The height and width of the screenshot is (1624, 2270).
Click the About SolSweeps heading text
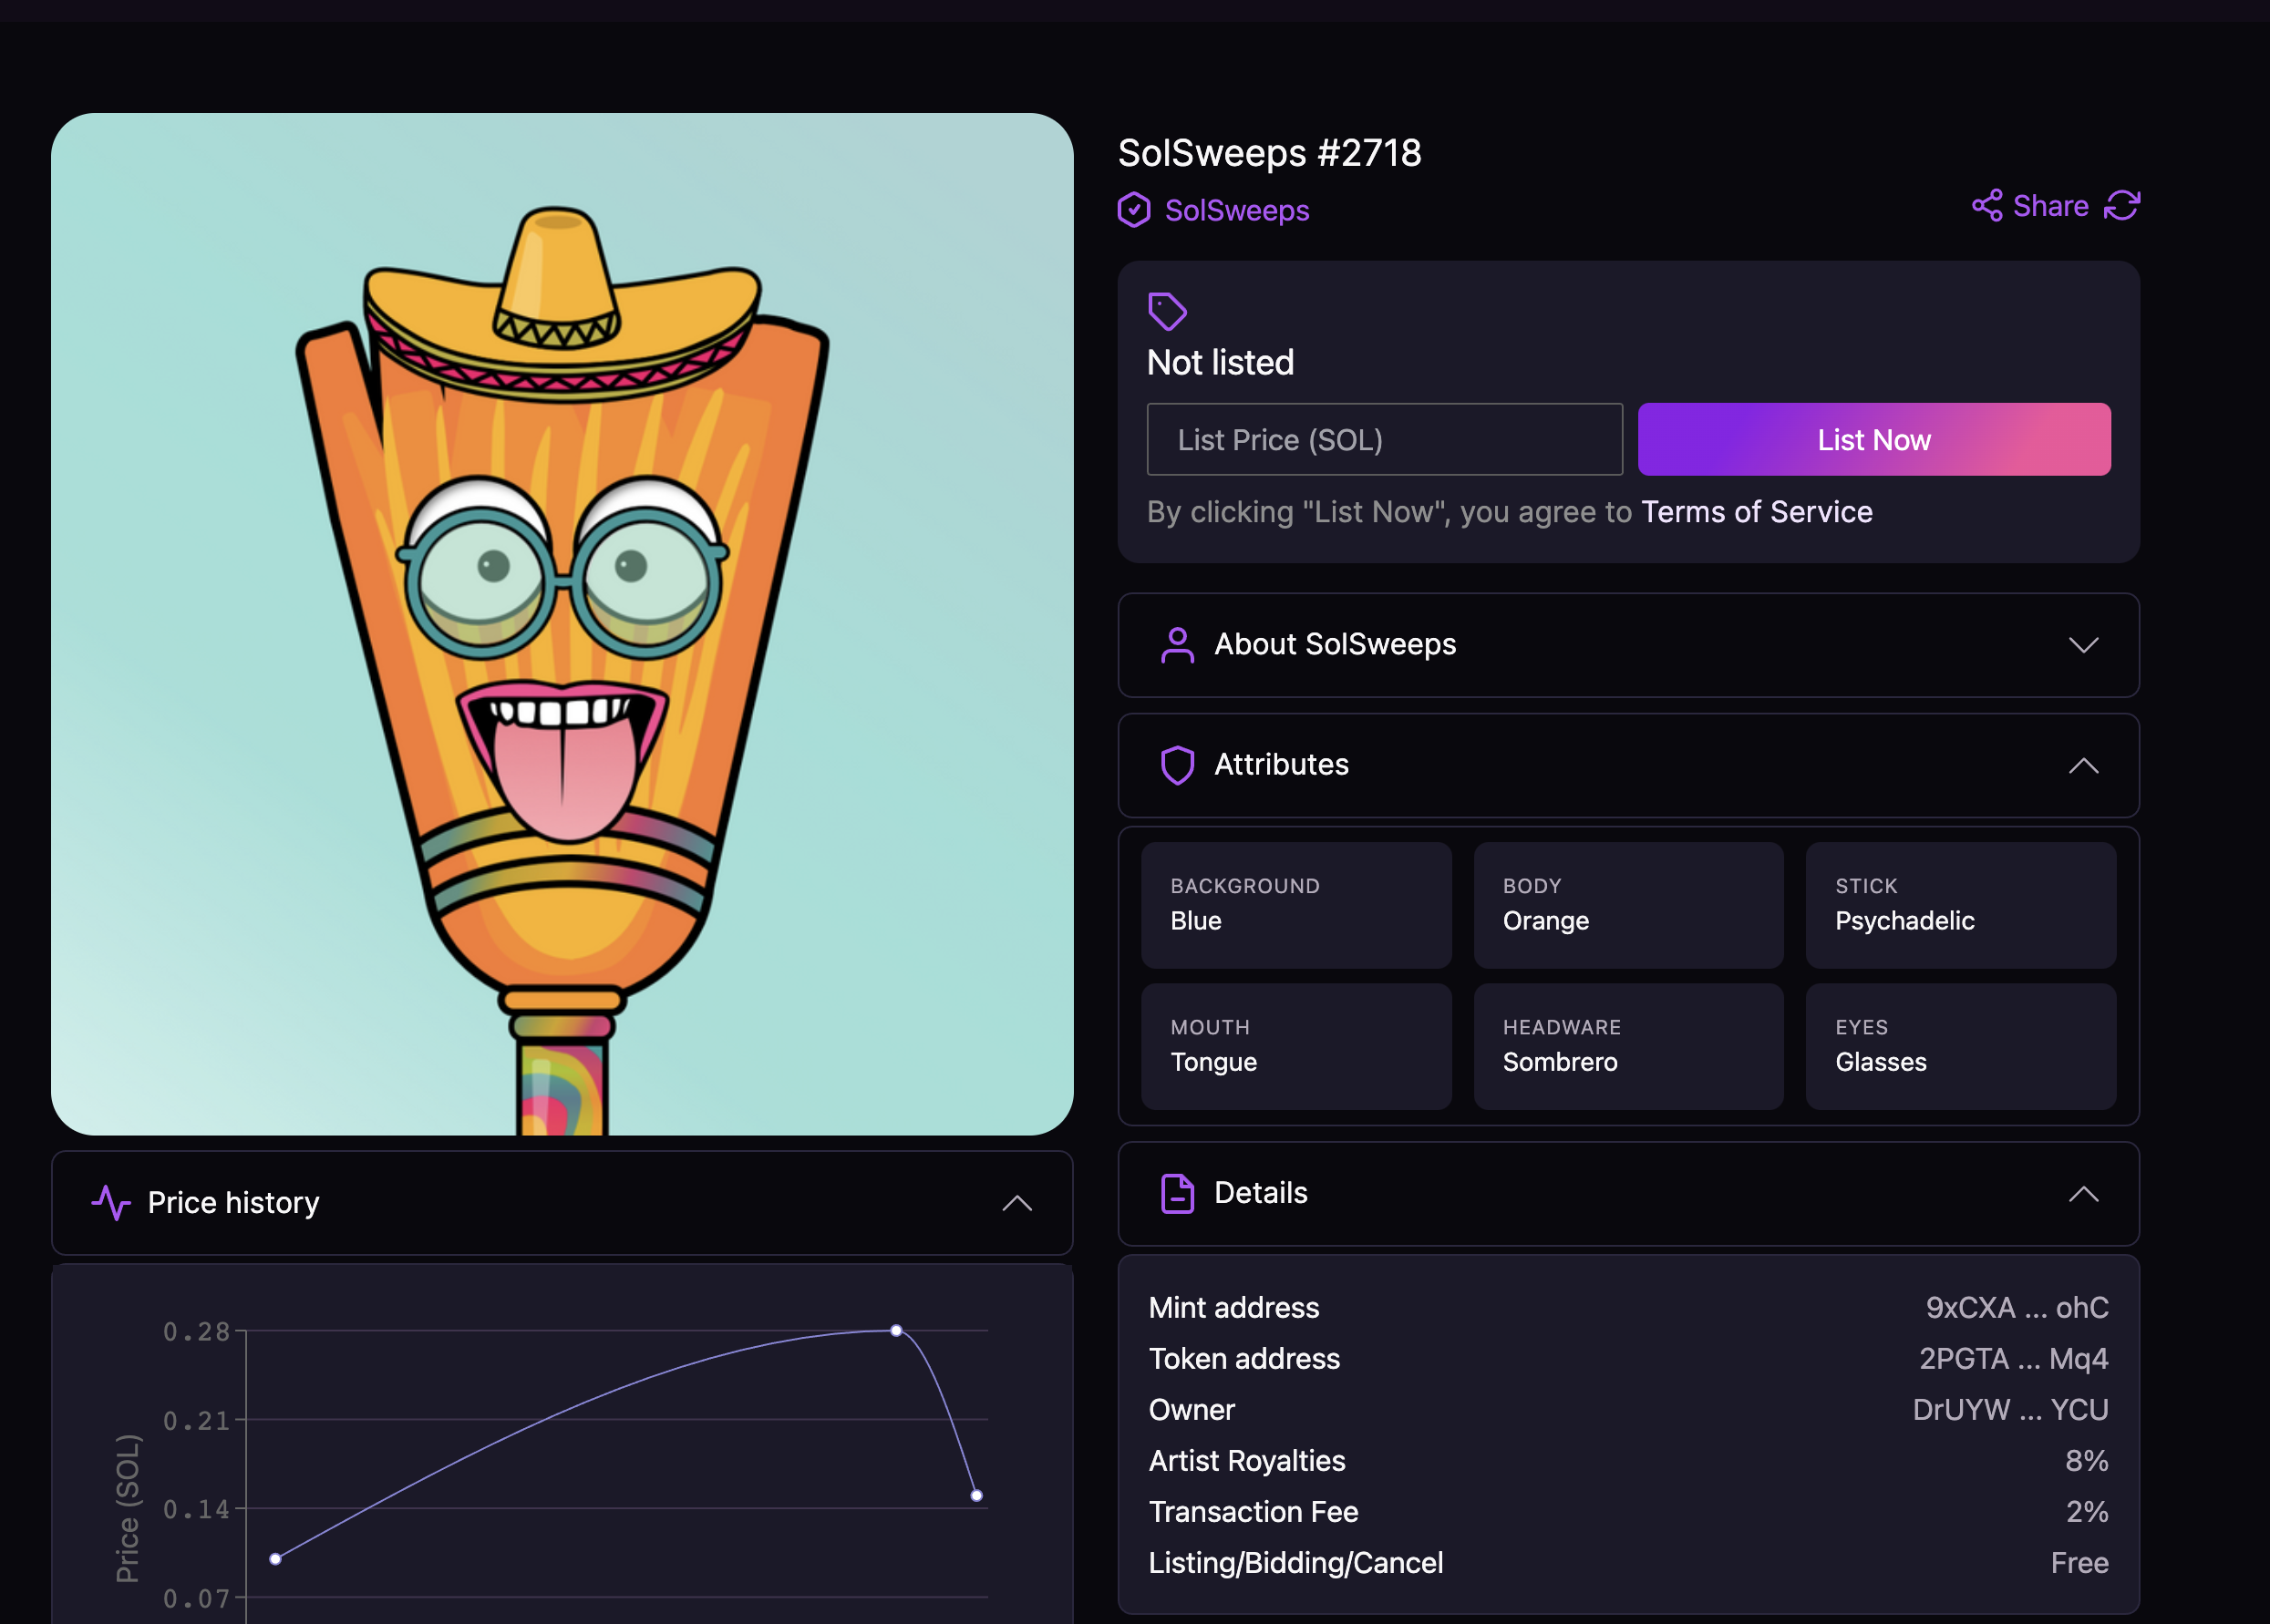coord(1335,644)
